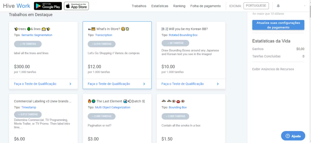Open the Trabalhos menu item
The height and width of the screenshot is (143, 311).
pos(139,6)
